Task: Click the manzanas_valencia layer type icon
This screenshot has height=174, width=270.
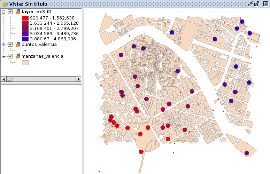Action: 17,56
